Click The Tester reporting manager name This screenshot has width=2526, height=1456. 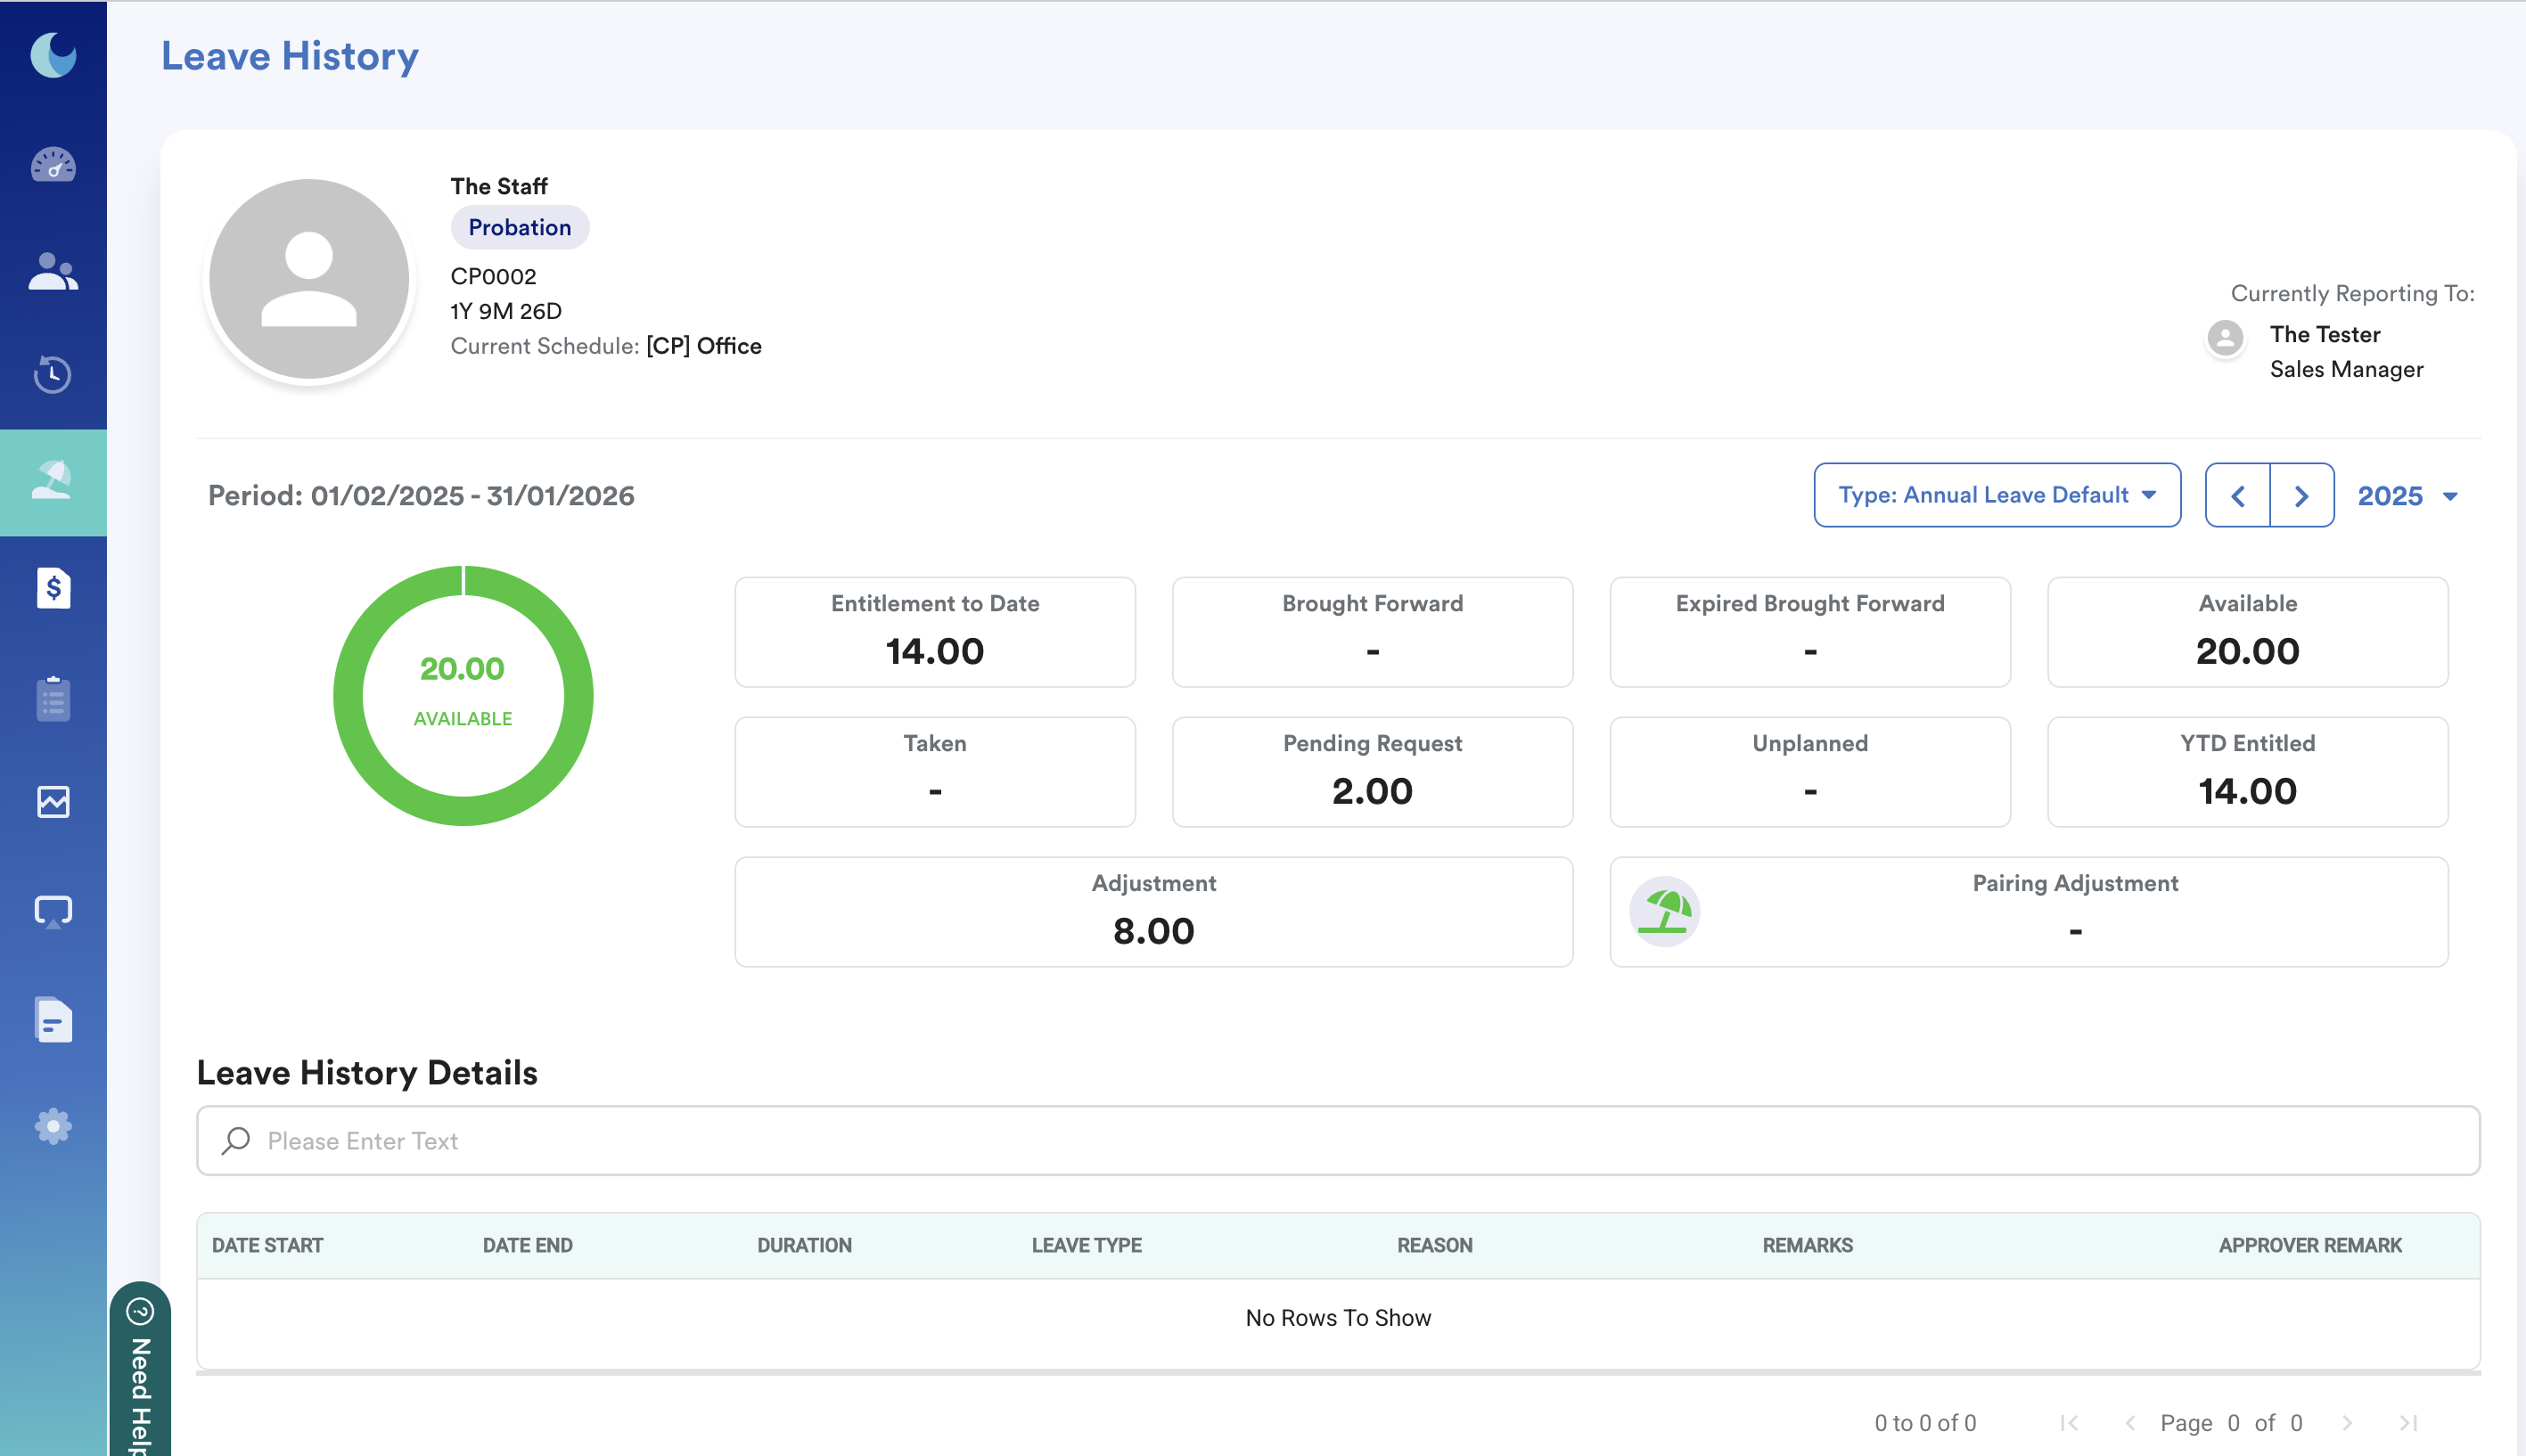point(2324,334)
